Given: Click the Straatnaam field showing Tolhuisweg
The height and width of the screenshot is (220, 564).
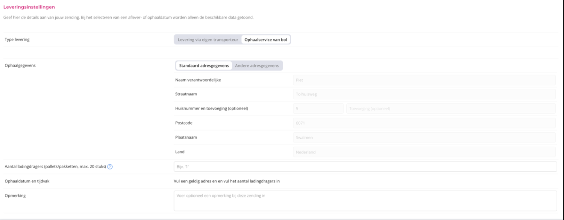Looking at the screenshot, I should pos(424,94).
